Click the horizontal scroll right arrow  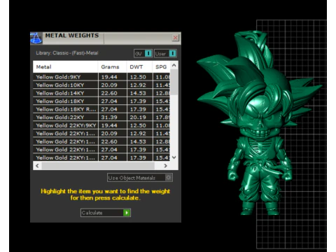click(165, 166)
